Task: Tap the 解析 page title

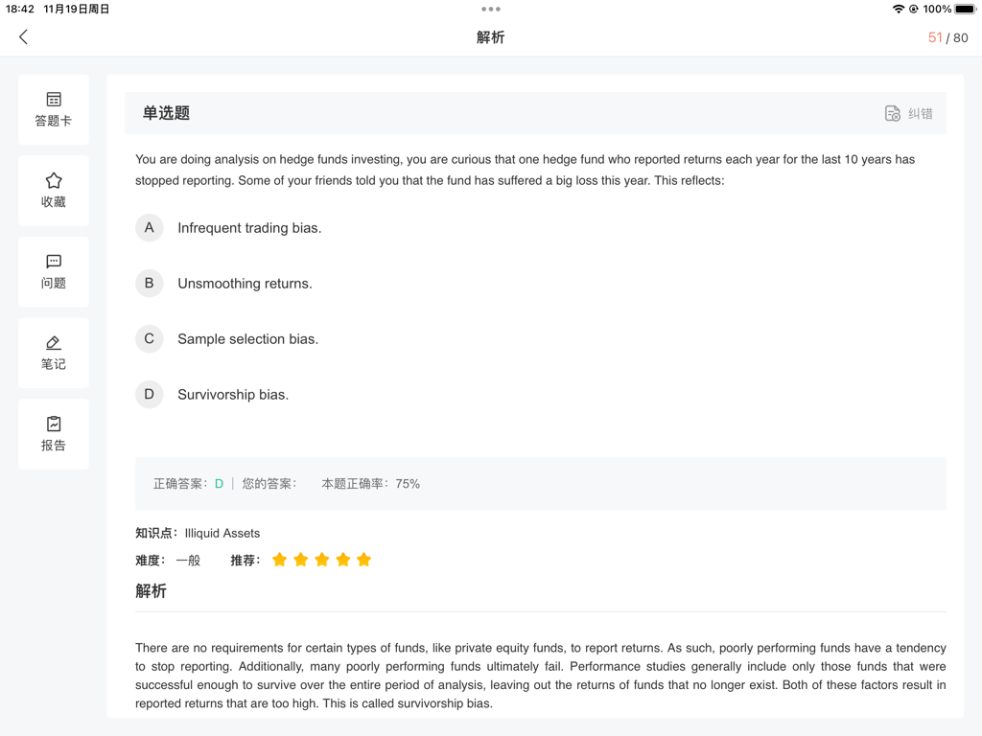Action: [x=490, y=37]
